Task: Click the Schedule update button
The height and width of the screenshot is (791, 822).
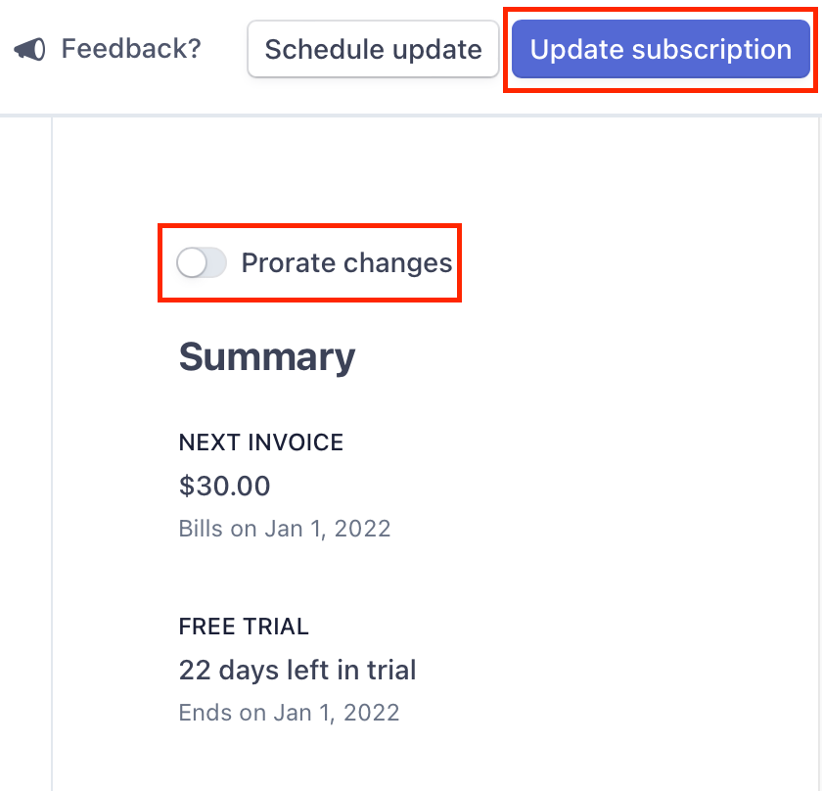Action: click(x=373, y=49)
